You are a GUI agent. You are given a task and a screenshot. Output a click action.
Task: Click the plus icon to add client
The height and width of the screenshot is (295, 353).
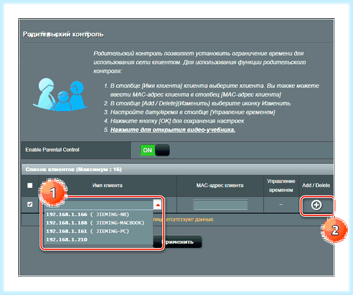click(317, 205)
